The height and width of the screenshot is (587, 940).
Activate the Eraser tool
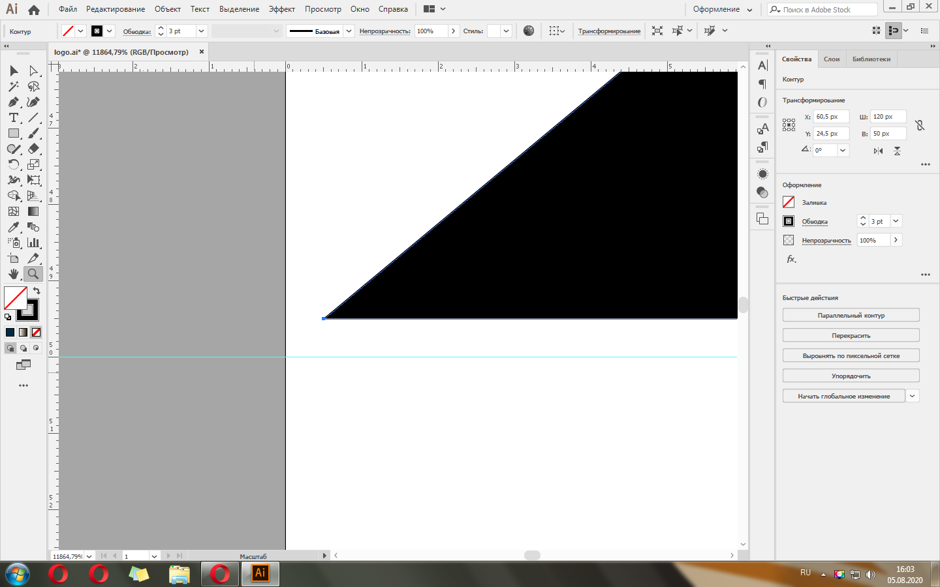[33, 149]
